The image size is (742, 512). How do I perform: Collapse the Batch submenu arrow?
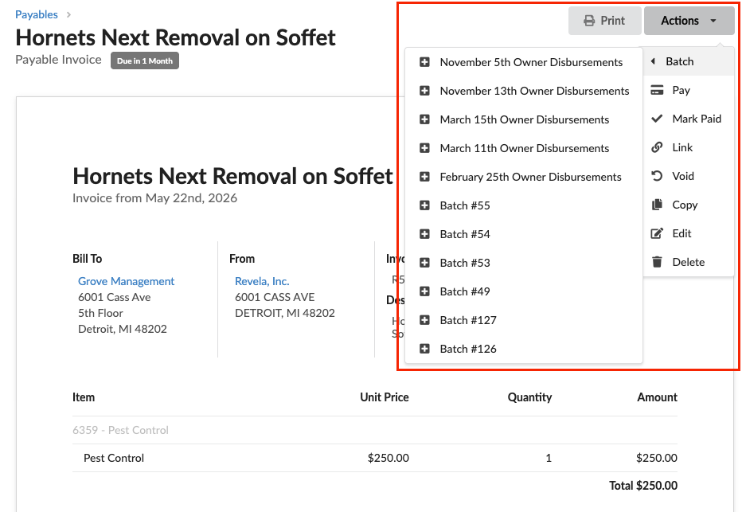click(653, 61)
